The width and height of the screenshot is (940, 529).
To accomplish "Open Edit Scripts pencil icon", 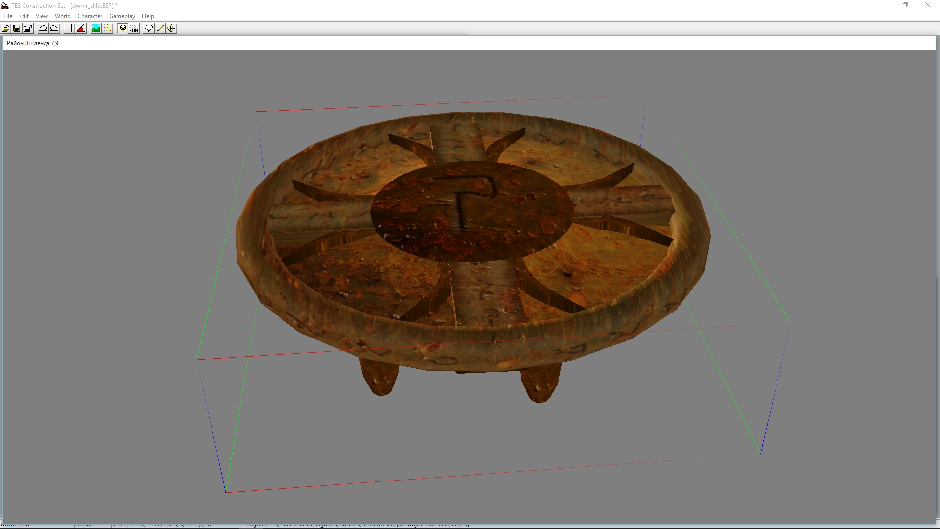I will (x=160, y=28).
